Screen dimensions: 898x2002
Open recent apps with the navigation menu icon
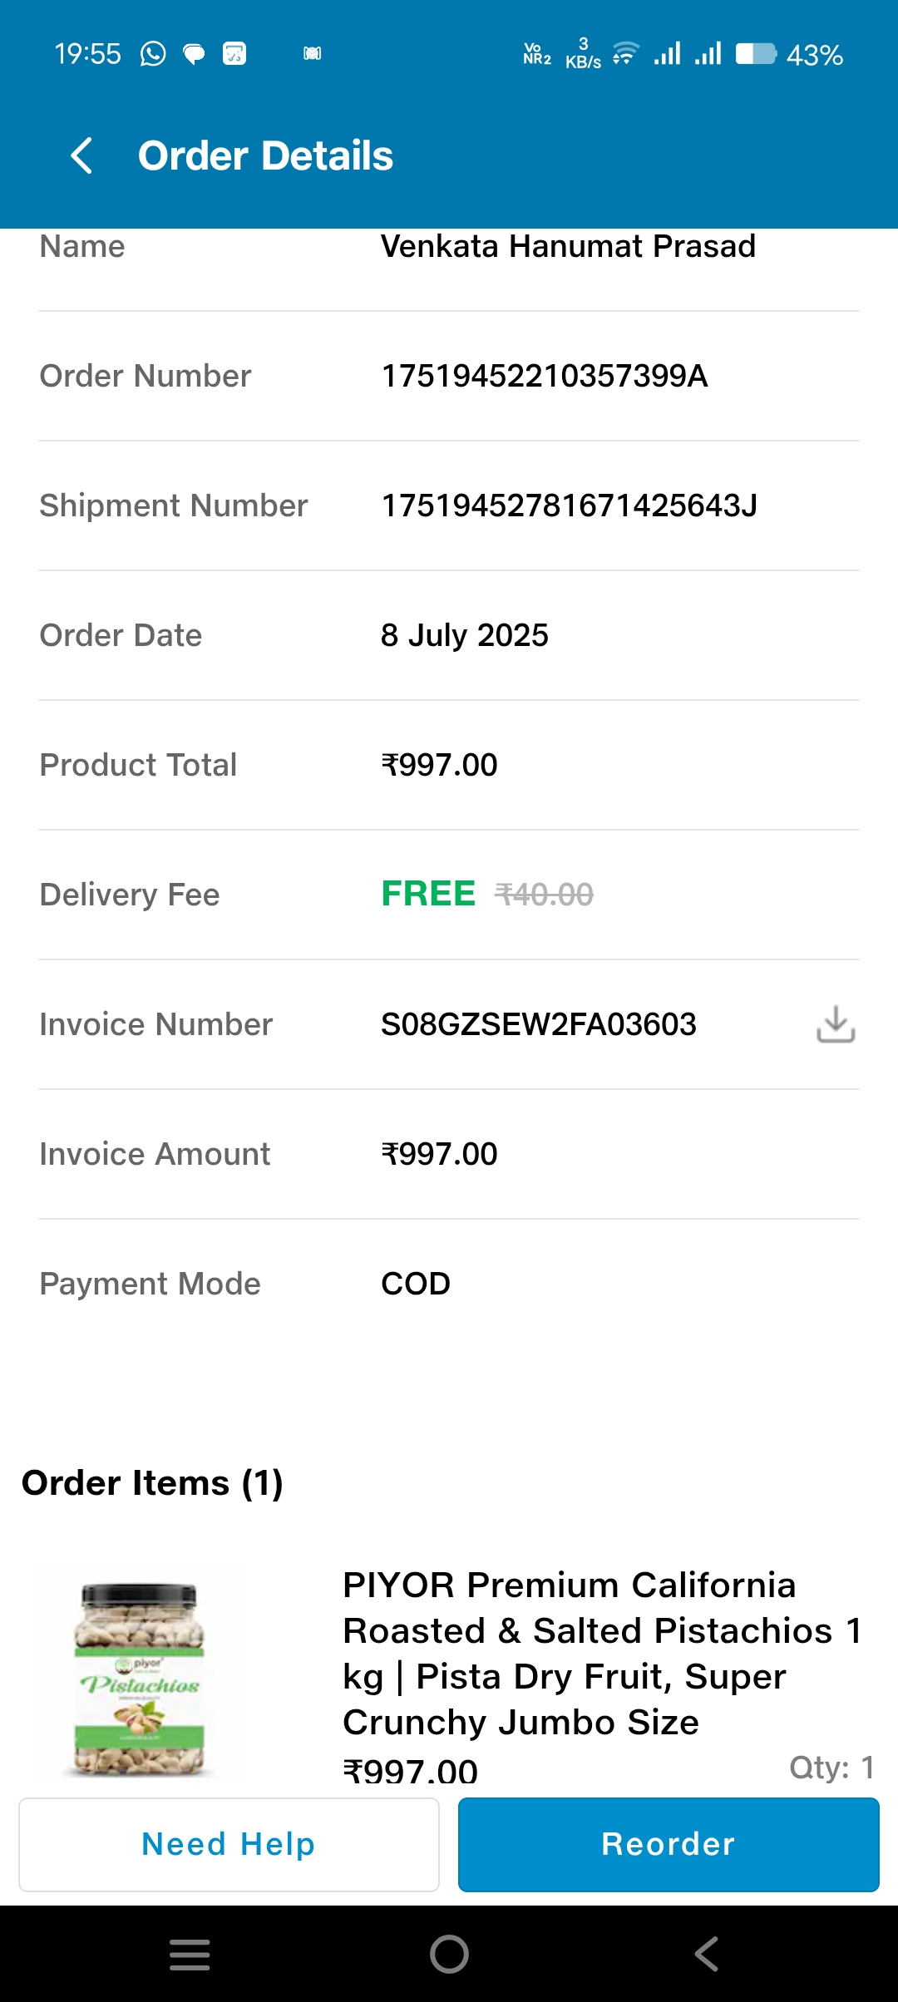(190, 1954)
